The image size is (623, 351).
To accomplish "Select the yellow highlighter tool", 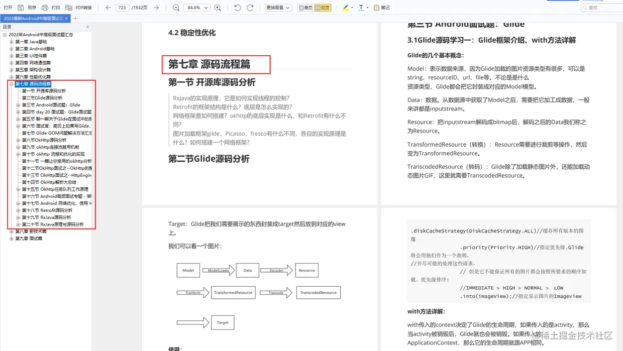I will 346,8.
